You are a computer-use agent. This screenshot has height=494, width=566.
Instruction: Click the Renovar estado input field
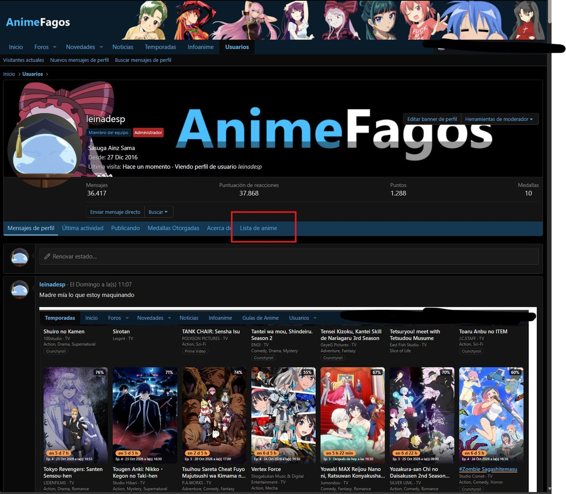[289, 257]
